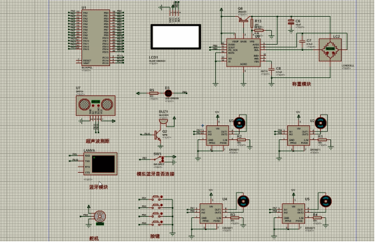This screenshot has width=375, height=242.
Task: Select the U4 motor driver chip
Action: 211,213
